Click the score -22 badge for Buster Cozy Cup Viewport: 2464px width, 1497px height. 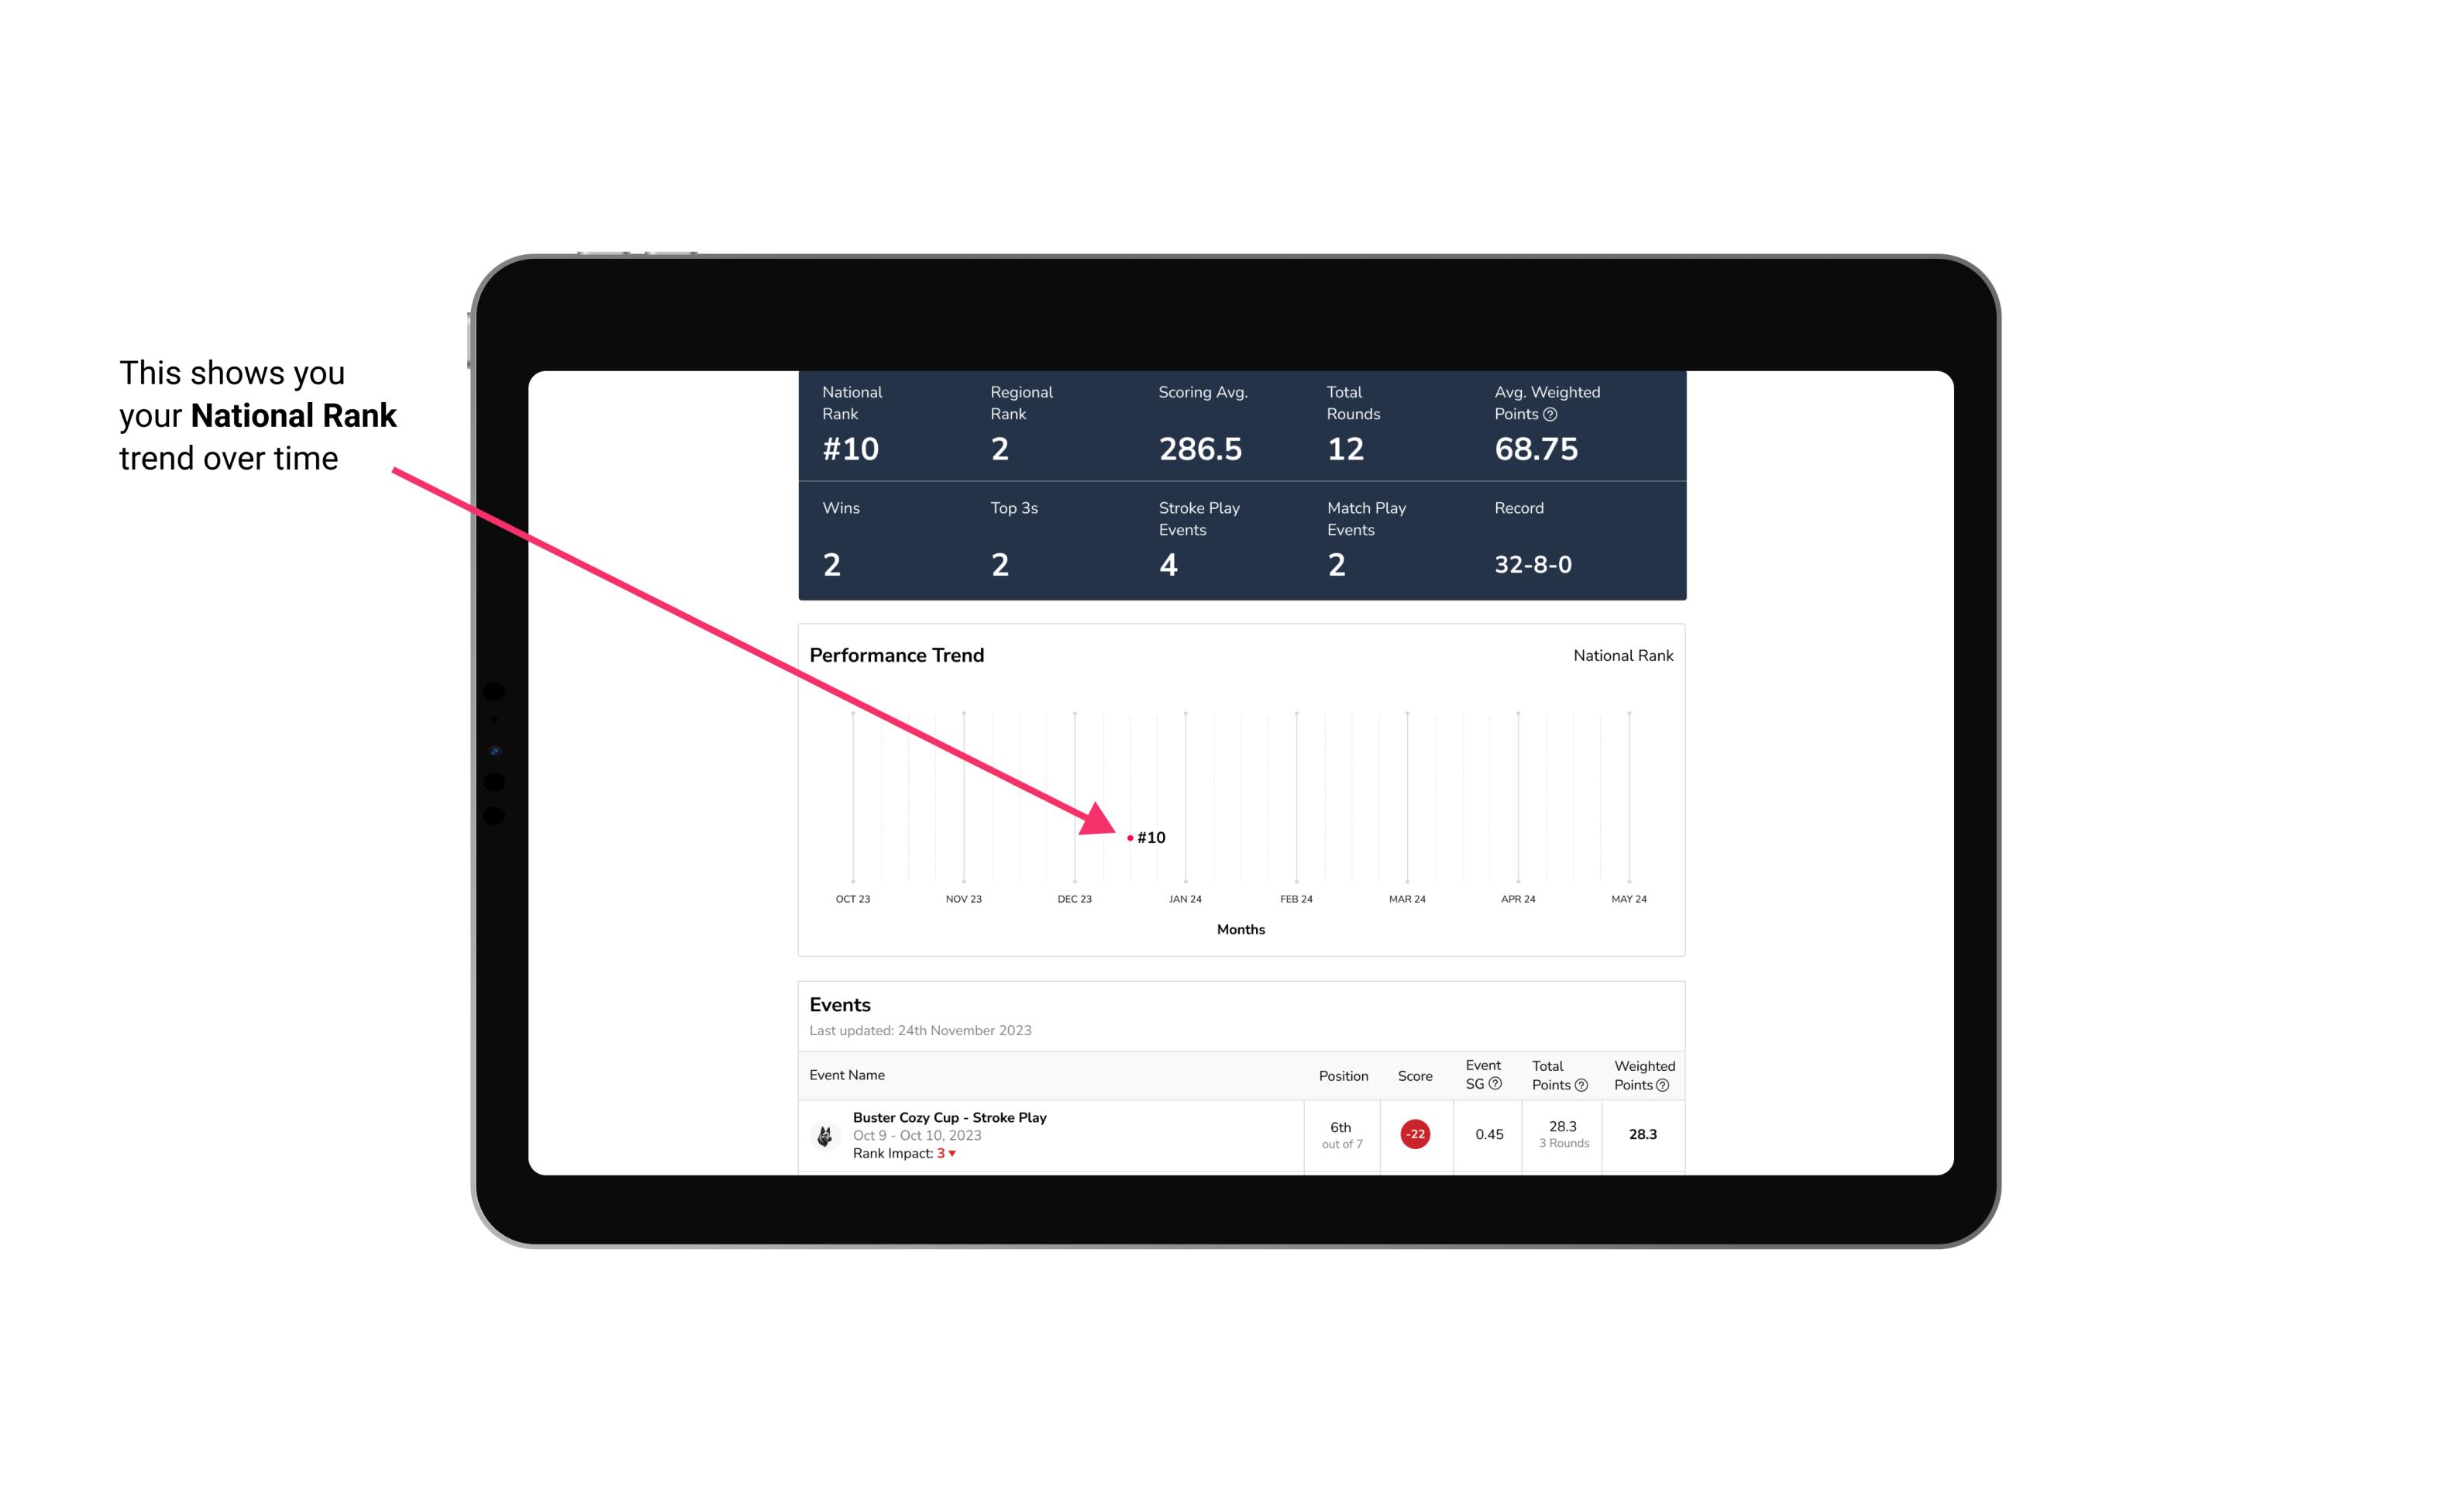1413,1133
